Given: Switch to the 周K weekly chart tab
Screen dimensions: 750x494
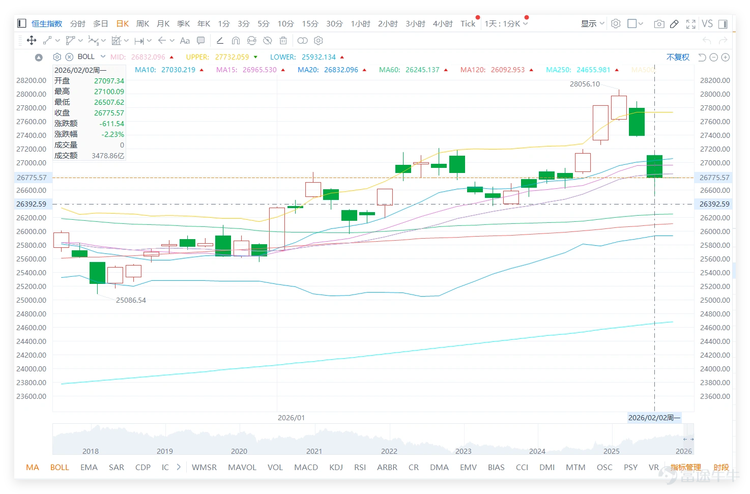Looking at the screenshot, I should pyautogui.click(x=142, y=24).
